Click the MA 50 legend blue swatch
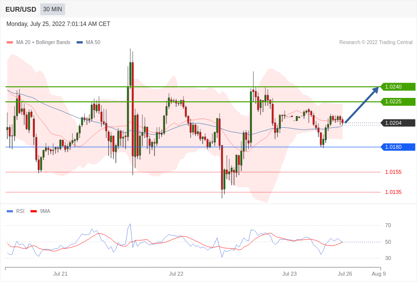The image size is (417, 282). click(x=79, y=43)
